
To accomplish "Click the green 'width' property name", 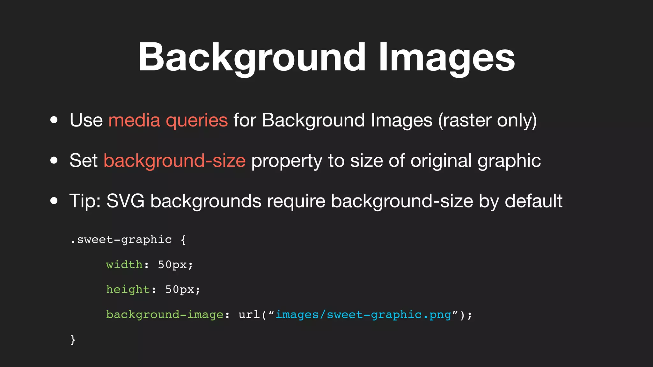I will [124, 264].
